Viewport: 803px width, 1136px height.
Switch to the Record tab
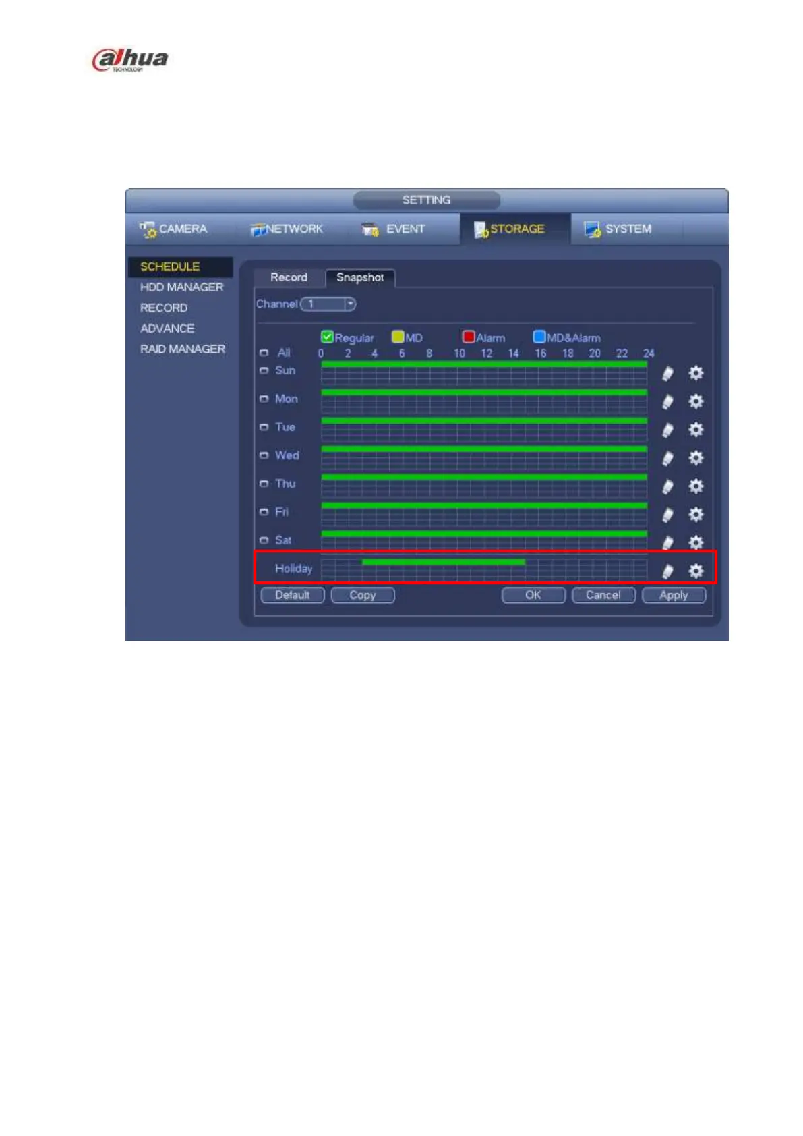(x=289, y=277)
